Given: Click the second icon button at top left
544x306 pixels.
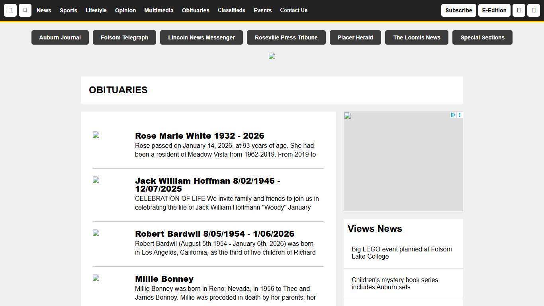Looking at the screenshot, I should (x=25, y=10).
